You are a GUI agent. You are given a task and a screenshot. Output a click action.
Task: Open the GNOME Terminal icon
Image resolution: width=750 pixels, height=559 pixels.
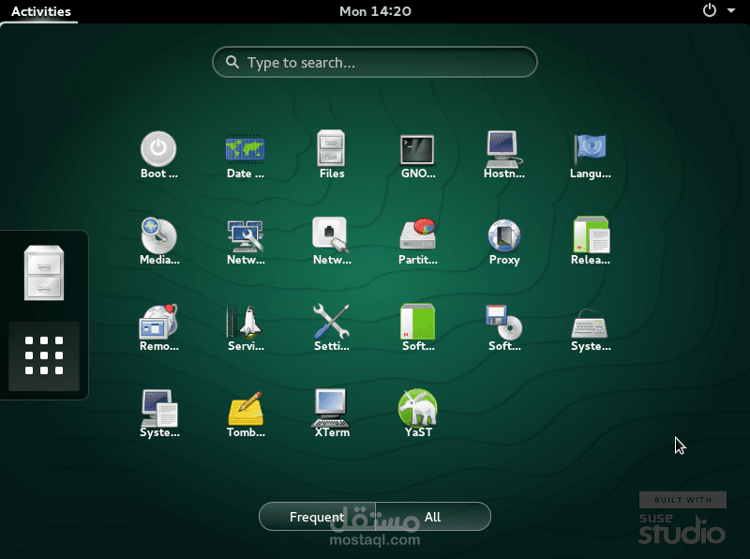[417, 150]
